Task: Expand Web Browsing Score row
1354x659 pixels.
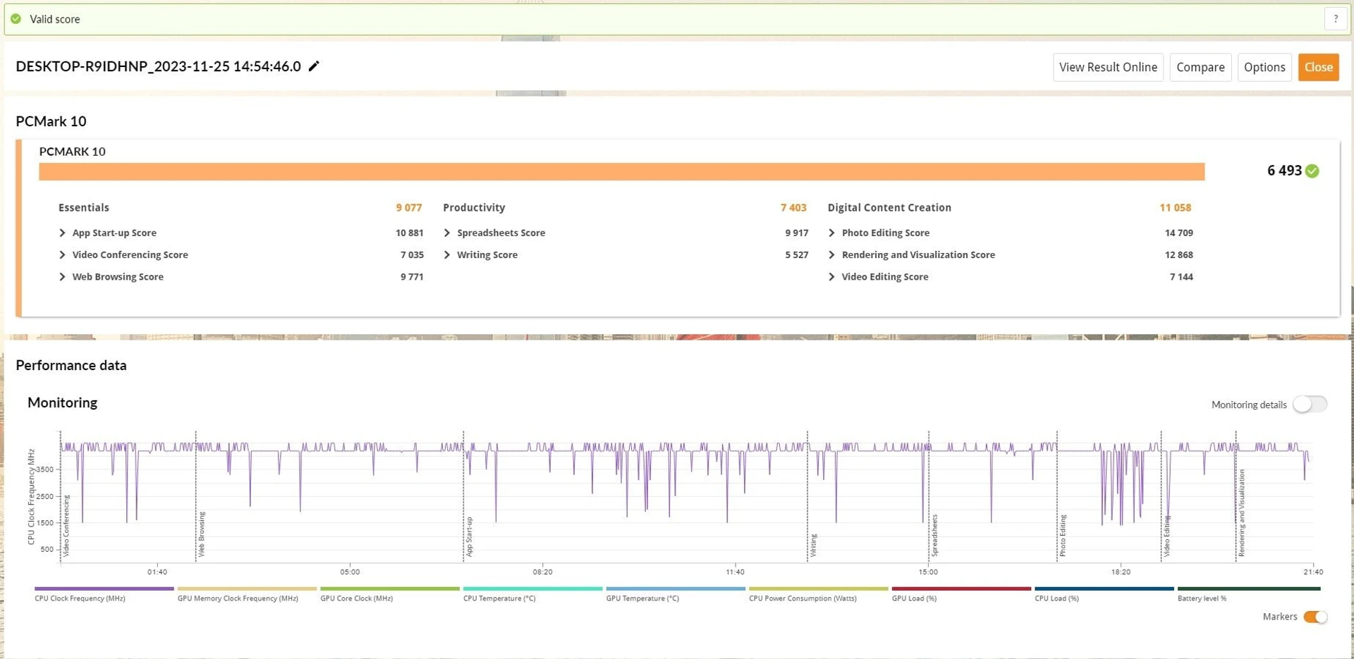Action: [62, 276]
